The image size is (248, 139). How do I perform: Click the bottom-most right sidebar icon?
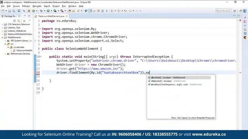point(245,37)
